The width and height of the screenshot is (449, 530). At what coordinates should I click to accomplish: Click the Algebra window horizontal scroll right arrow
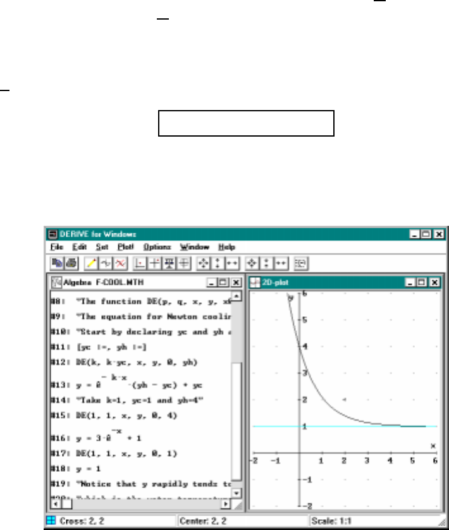pyautogui.click(x=225, y=504)
